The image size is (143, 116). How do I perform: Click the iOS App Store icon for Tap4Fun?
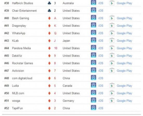click(x=94, y=107)
